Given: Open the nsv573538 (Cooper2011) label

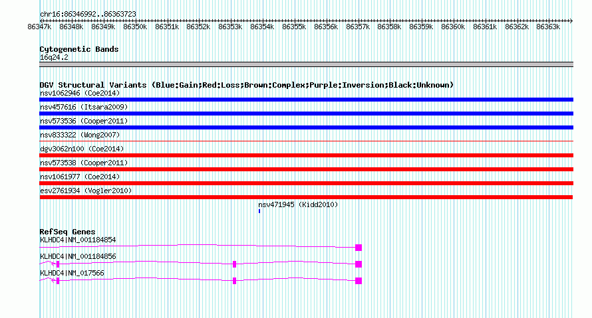Looking at the screenshot, I should 84,163.
